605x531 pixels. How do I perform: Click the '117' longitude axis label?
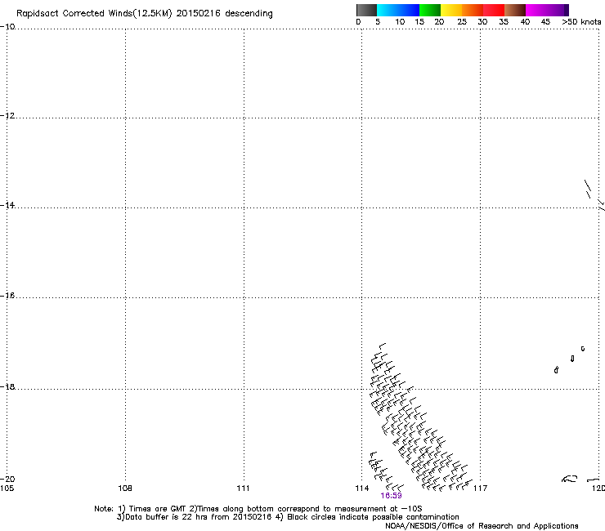(x=480, y=489)
